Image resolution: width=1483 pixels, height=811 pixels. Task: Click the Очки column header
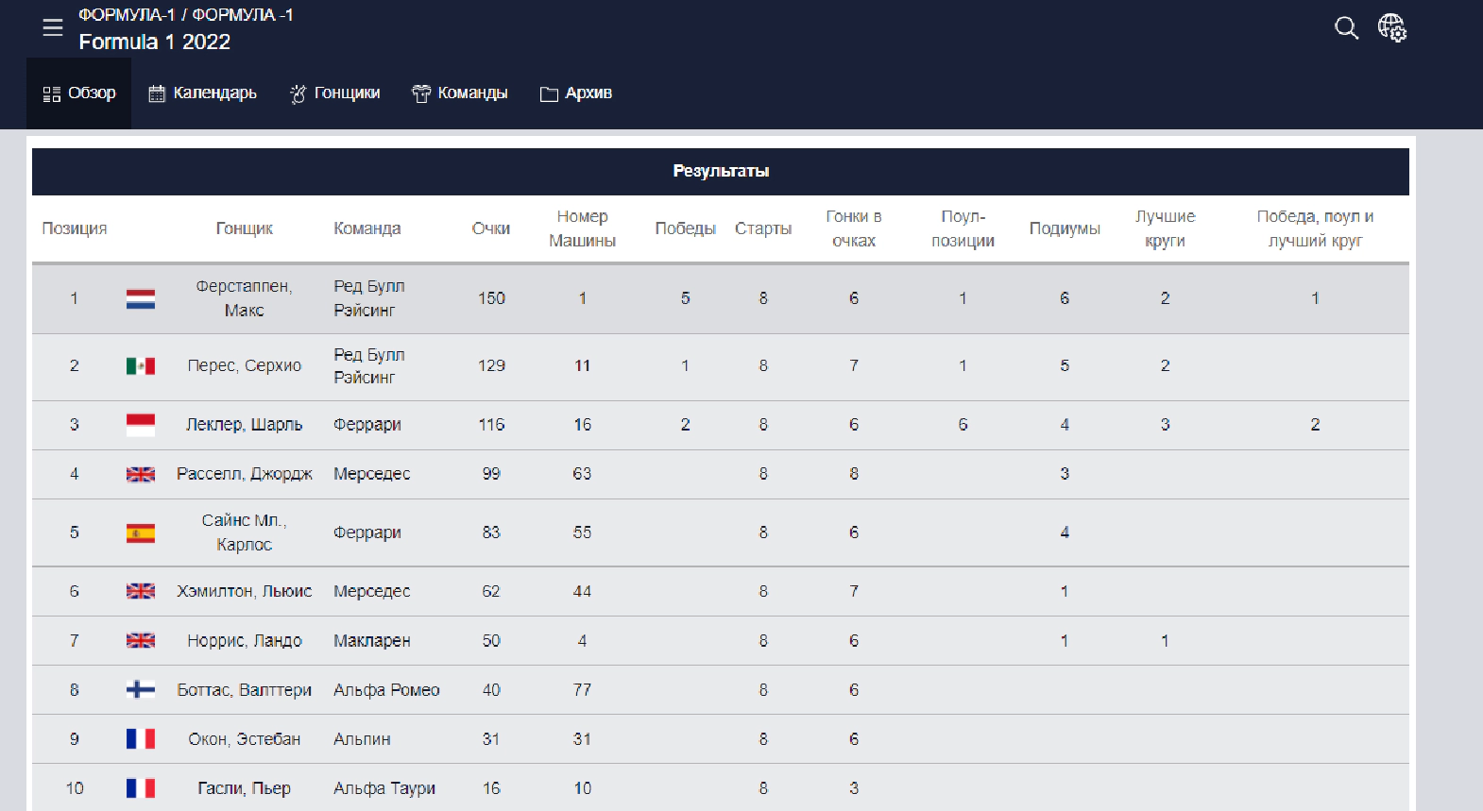[491, 228]
